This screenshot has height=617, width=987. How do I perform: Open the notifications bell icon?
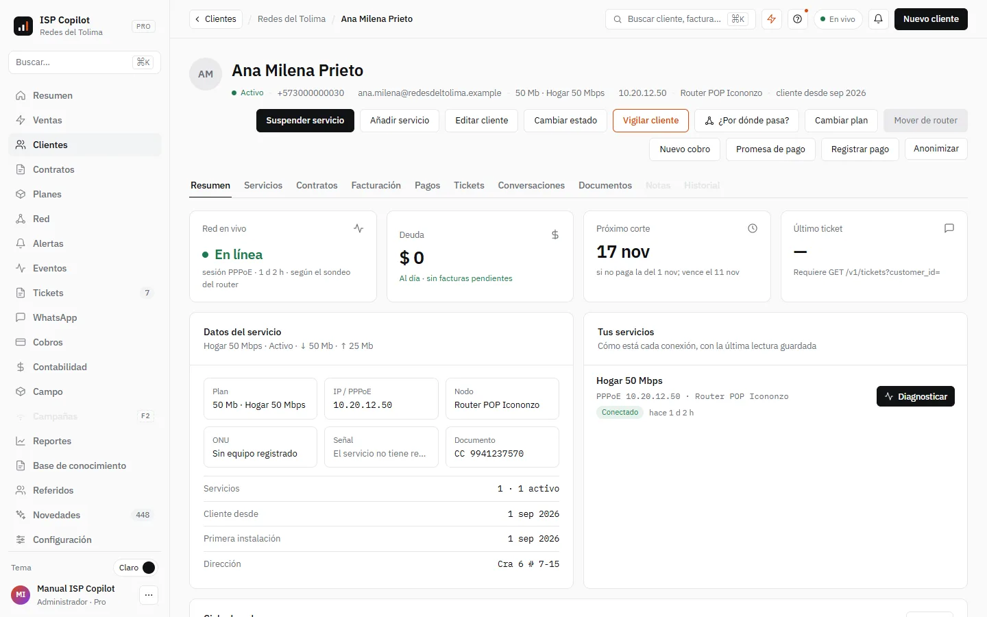(879, 19)
